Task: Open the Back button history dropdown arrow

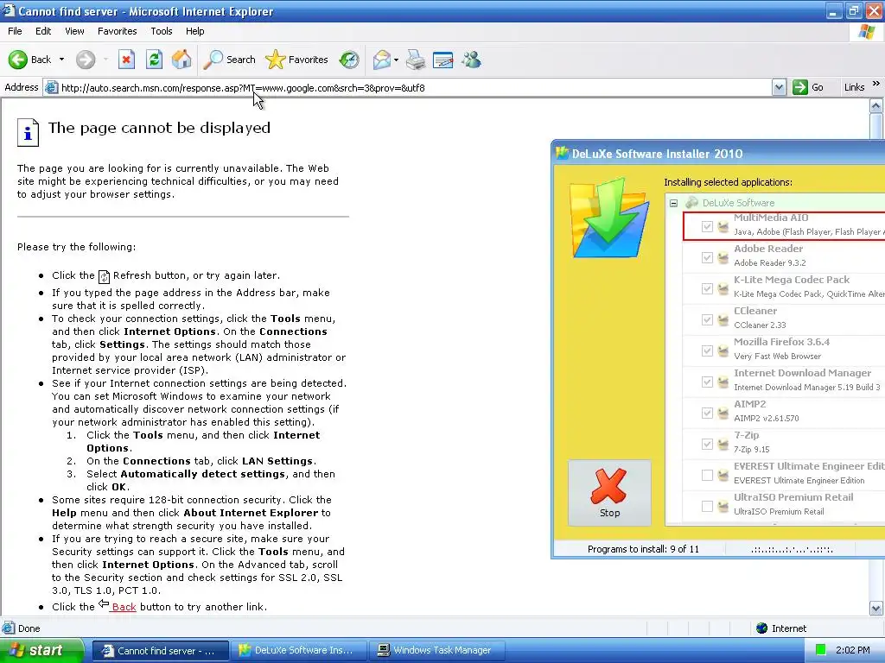Action: pos(61,60)
